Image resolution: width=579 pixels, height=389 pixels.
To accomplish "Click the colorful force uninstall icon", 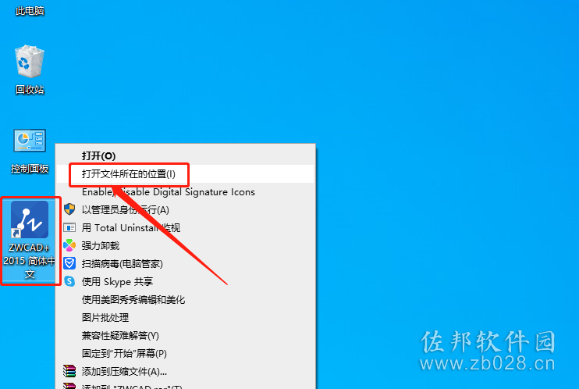I will point(69,245).
